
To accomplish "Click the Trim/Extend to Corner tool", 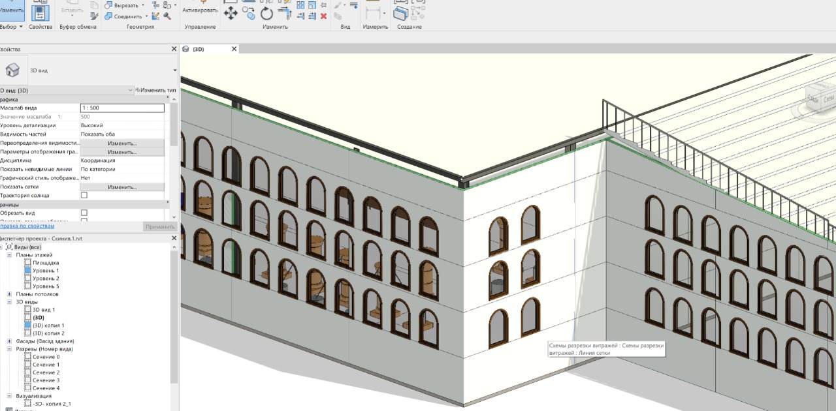I will [284, 13].
